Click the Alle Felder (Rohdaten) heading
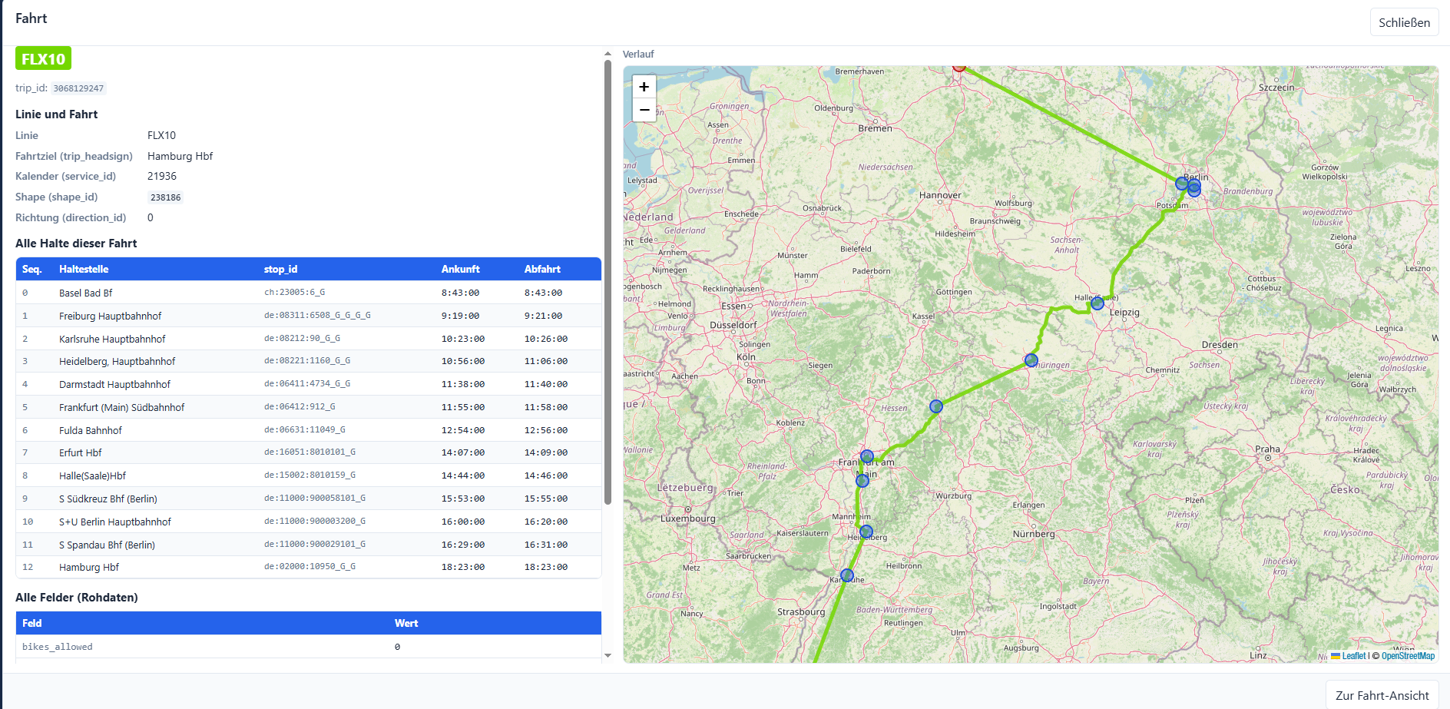This screenshot has height=709, width=1450. tap(77, 598)
